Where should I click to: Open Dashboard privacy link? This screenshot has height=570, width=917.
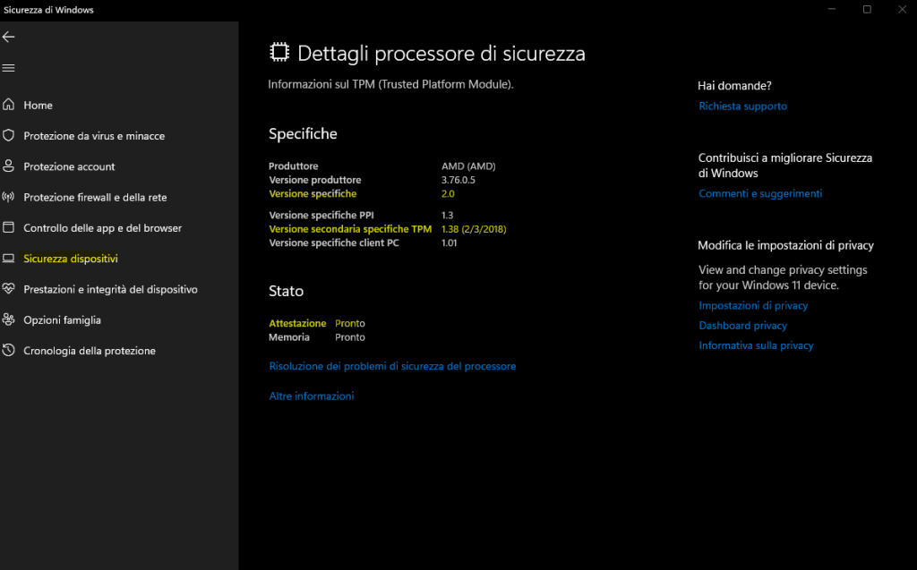(742, 326)
